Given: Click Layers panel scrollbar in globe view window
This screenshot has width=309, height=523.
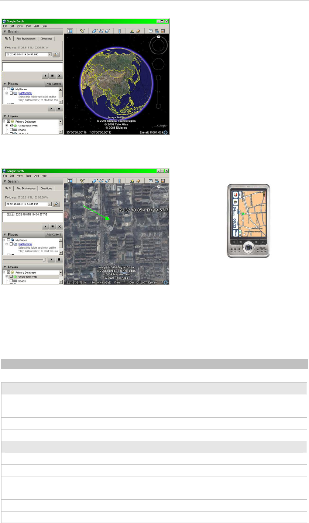Looking at the screenshot, I should 61,126.
